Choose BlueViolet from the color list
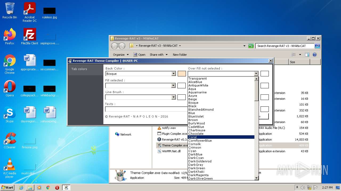Image resolution: width=341 pixels, height=191 pixels. pyautogui.click(x=221, y=116)
